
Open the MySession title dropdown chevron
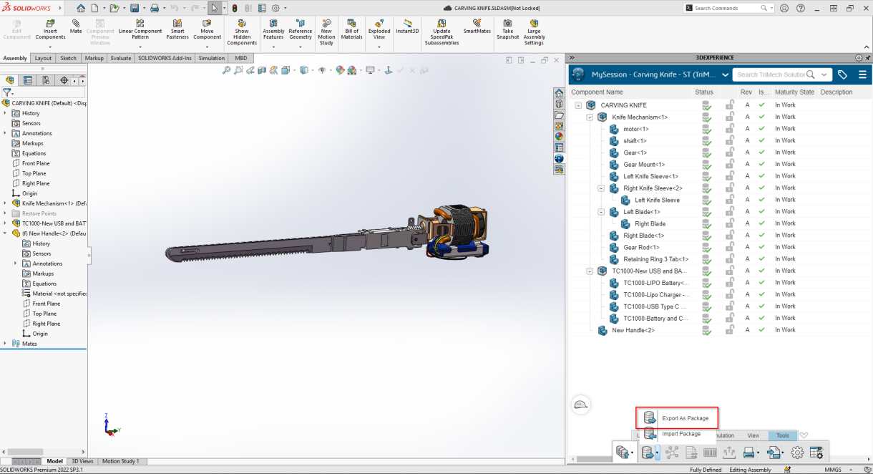click(725, 74)
